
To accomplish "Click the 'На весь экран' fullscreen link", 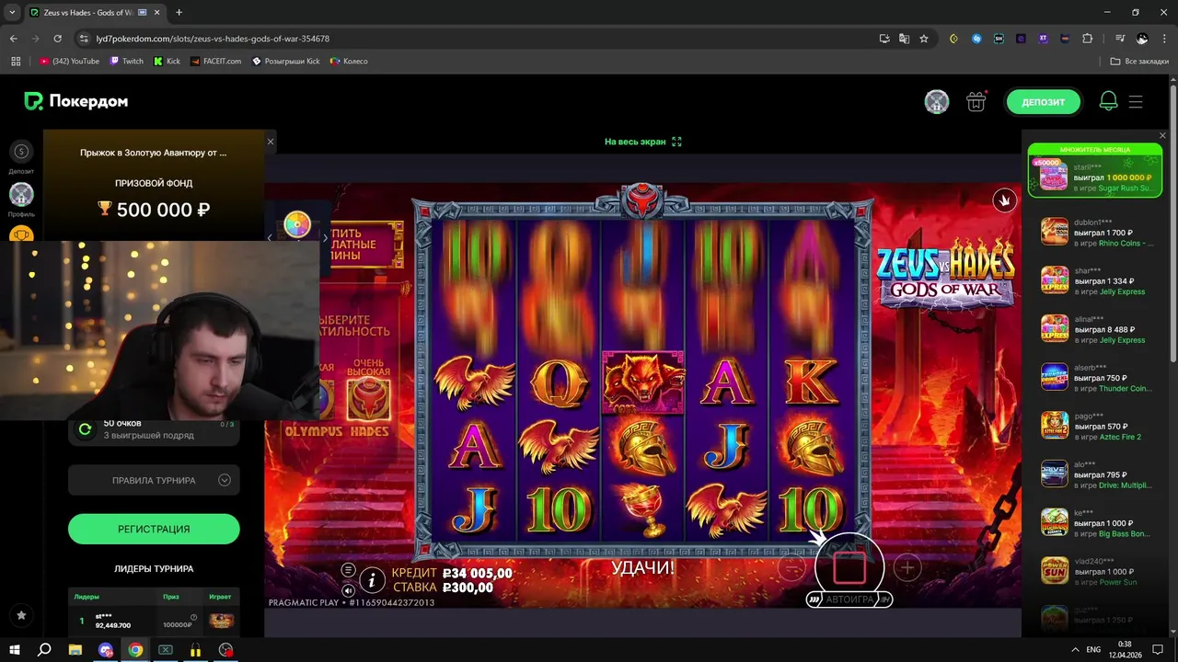I will tap(642, 142).
